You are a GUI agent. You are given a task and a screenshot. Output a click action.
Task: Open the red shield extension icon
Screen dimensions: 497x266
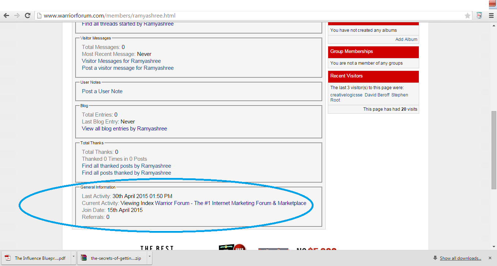pyautogui.click(x=479, y=15)
